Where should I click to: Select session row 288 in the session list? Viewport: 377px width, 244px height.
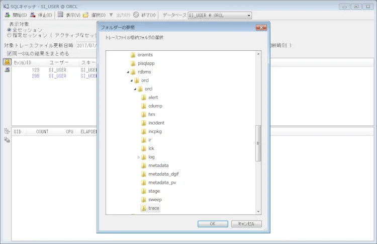pos(54,76)
